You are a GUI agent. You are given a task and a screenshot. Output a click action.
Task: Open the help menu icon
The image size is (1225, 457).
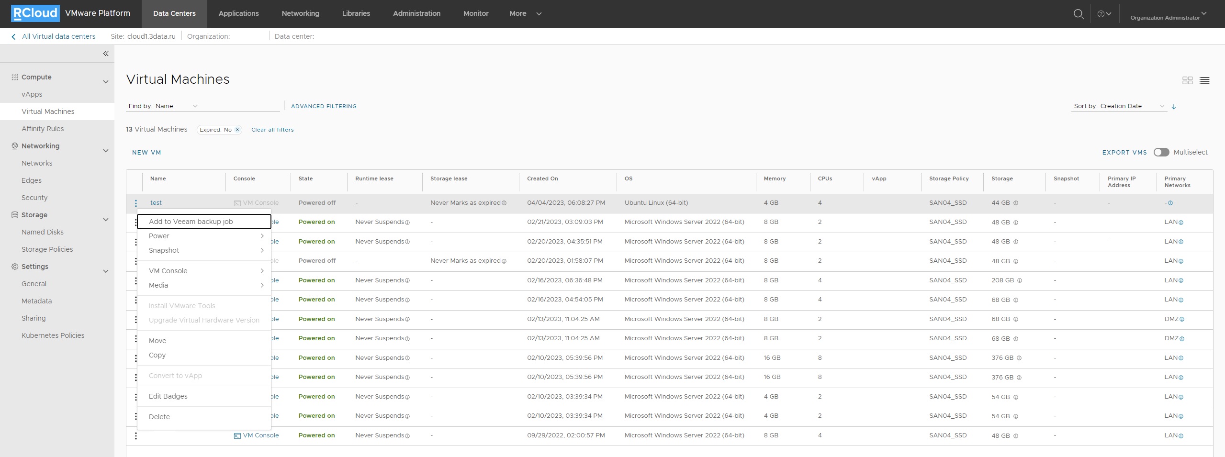(x=1104, y=14)
